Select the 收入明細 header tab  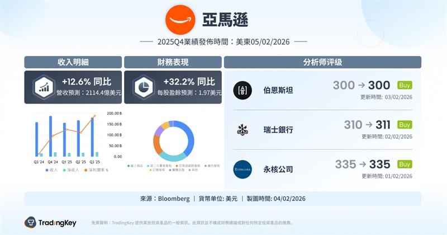click(x=73, y=62)
